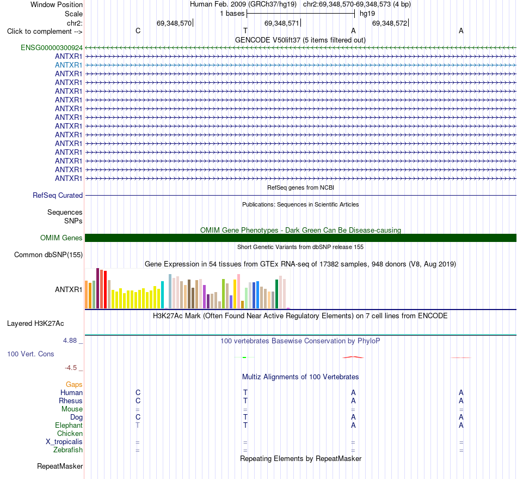The image size is (517, 479).
Task: Click the 'RefSeq genes from NCBI' title
Action: 300,187
